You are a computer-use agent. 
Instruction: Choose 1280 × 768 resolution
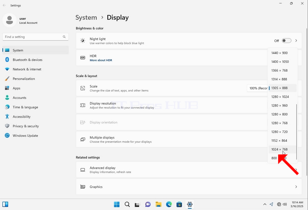[282, 123]
